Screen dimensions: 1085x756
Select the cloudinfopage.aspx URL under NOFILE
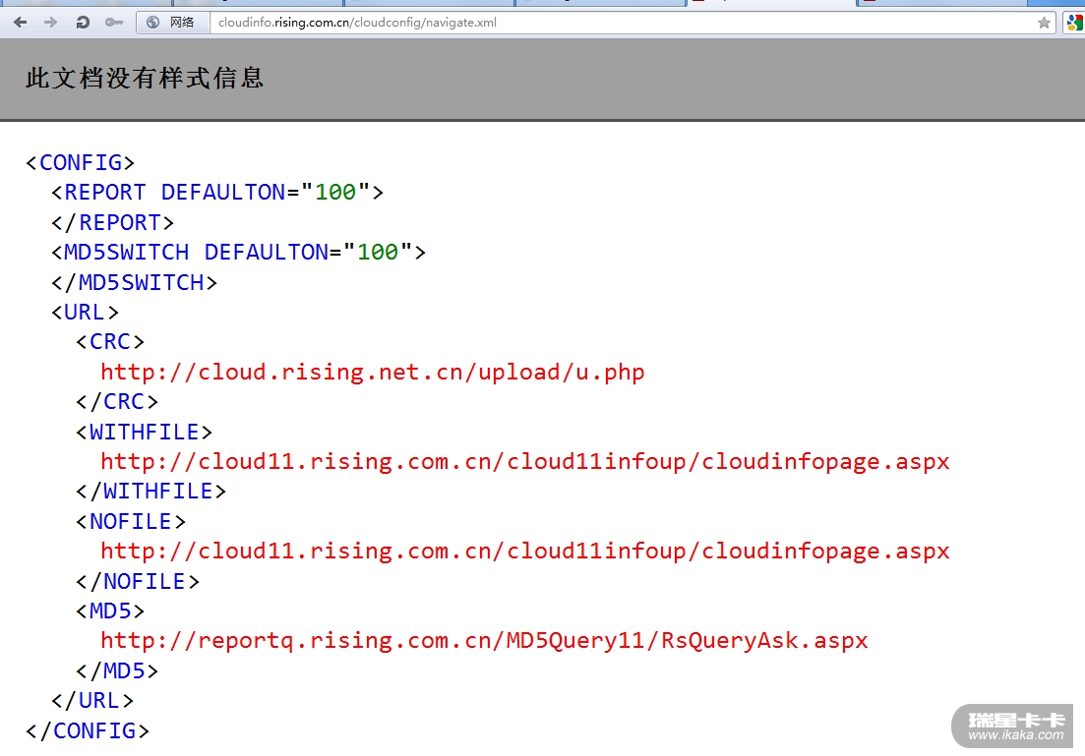tap(525, 552)
